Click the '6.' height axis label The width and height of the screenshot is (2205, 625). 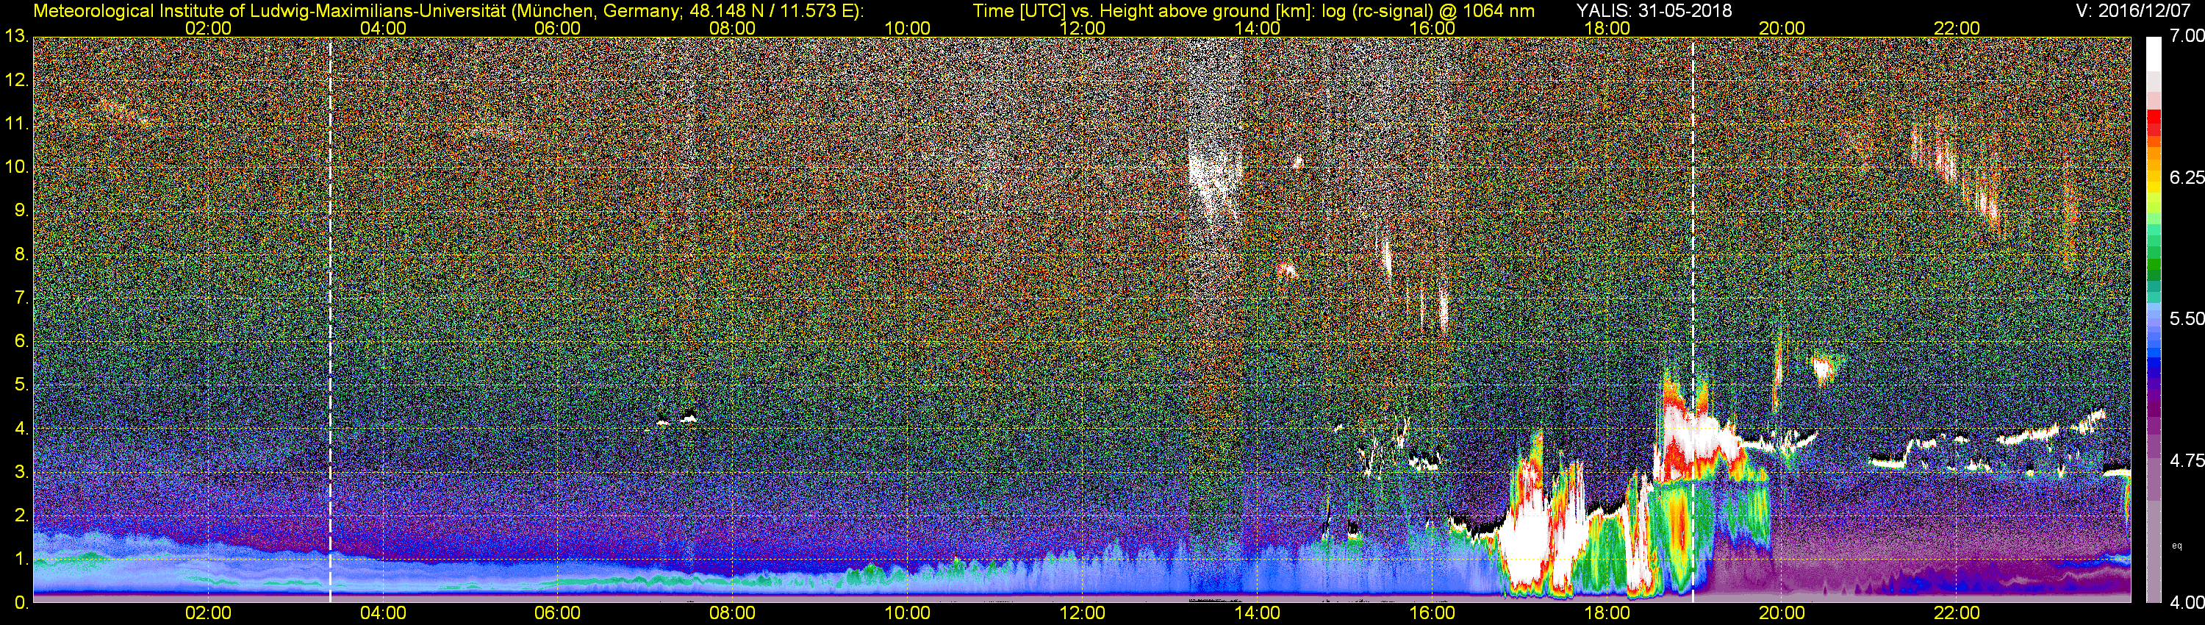[x=21, y=340]
